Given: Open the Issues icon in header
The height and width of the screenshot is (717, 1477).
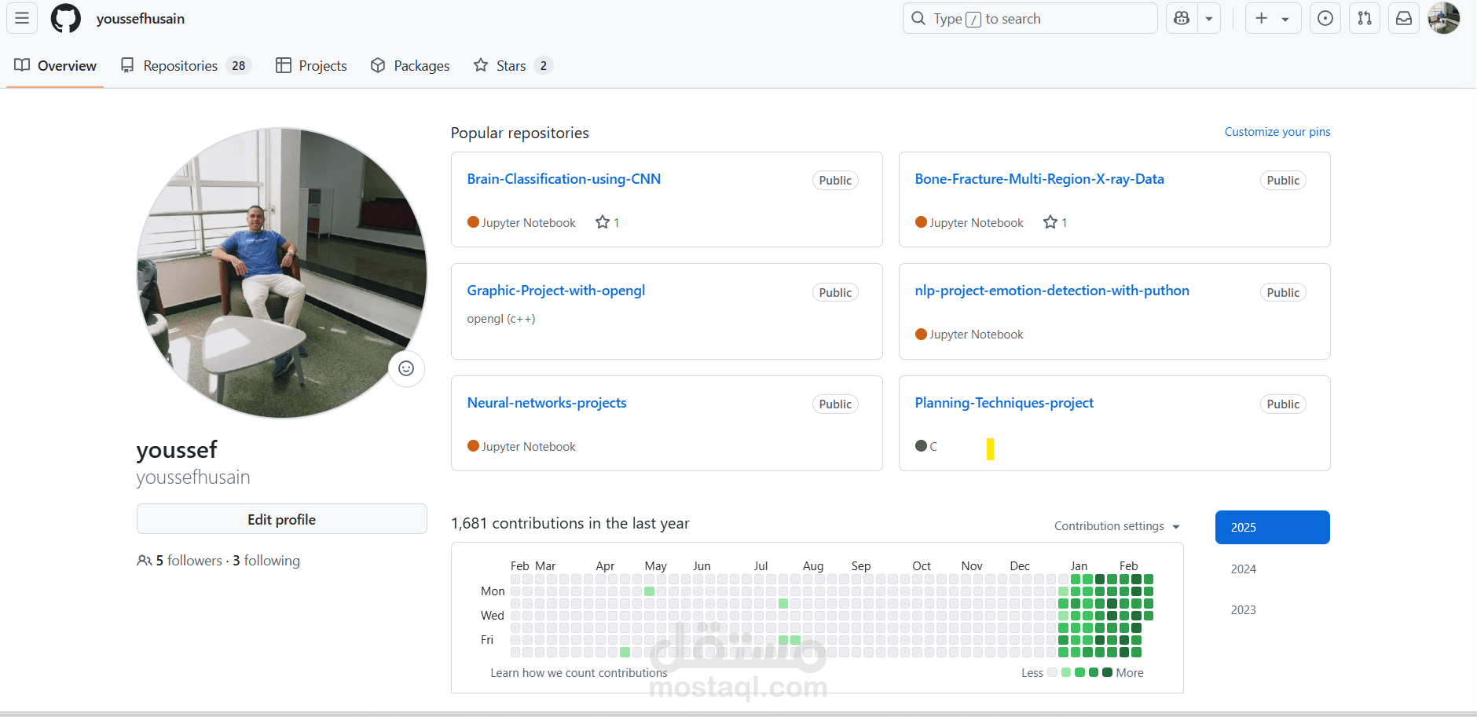Looking at the screenshot, I should [1325, 18].
